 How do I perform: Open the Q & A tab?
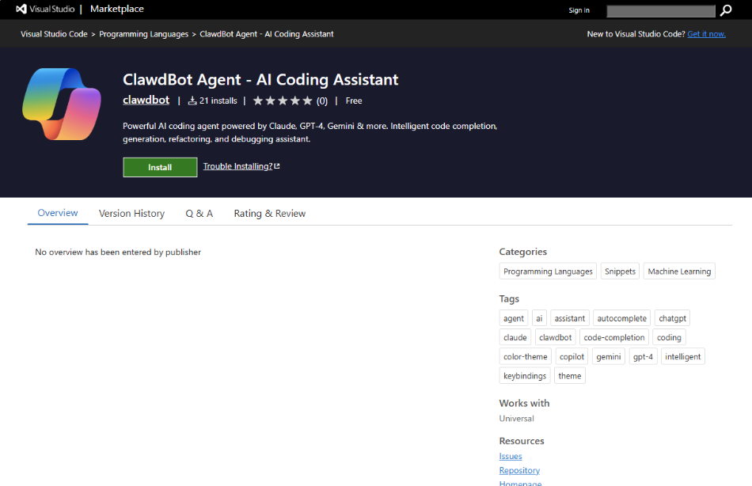(199, 214)
